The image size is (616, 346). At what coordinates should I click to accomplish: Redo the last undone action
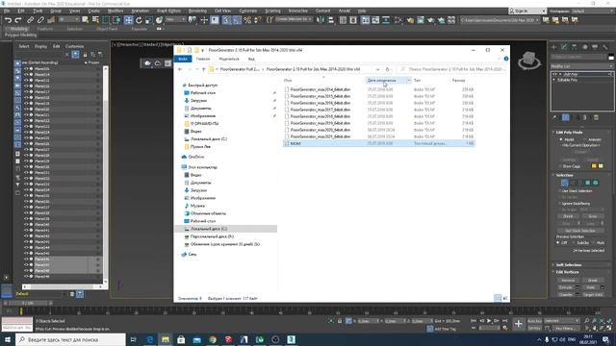coord(18,20)
